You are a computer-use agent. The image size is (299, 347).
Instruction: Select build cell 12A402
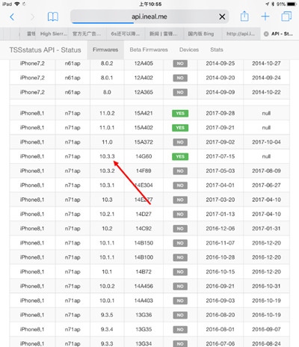144,78
